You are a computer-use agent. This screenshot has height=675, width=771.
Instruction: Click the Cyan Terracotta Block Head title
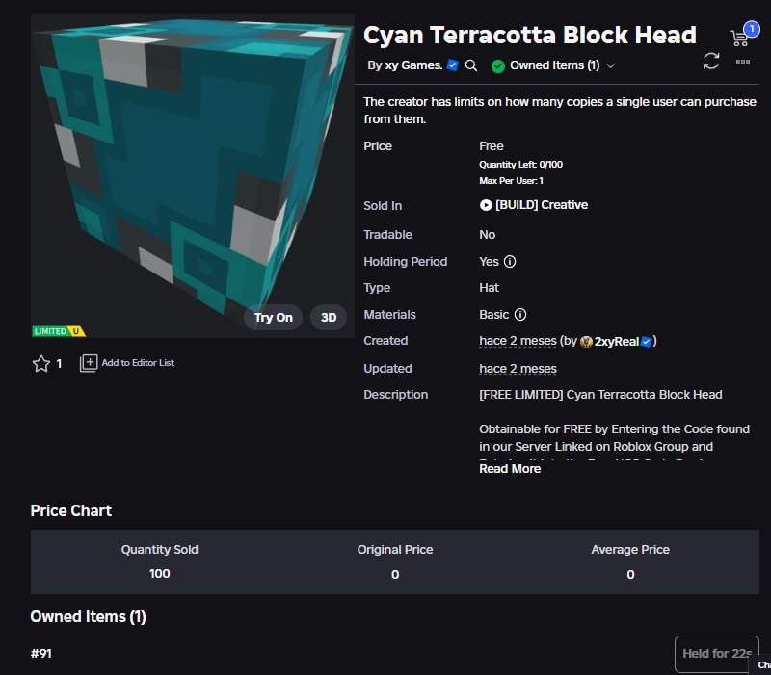(x=529, y=35)
